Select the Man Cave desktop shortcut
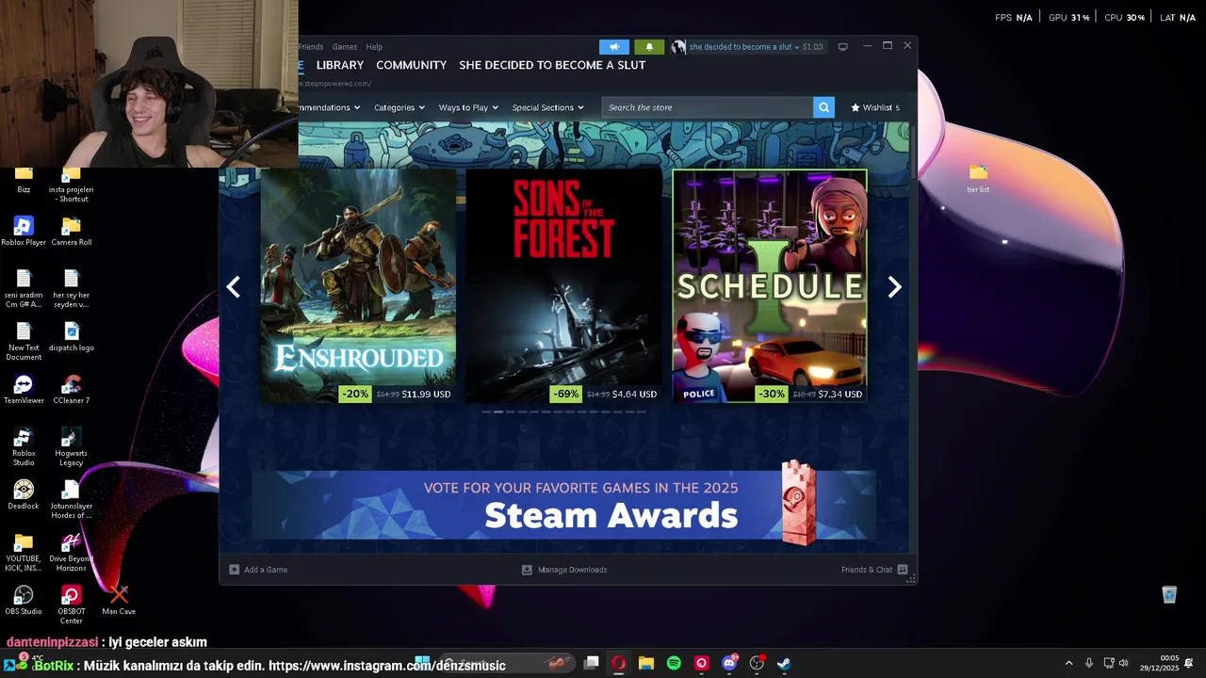This screenshot has width=1206, height=678. (119, 601)
